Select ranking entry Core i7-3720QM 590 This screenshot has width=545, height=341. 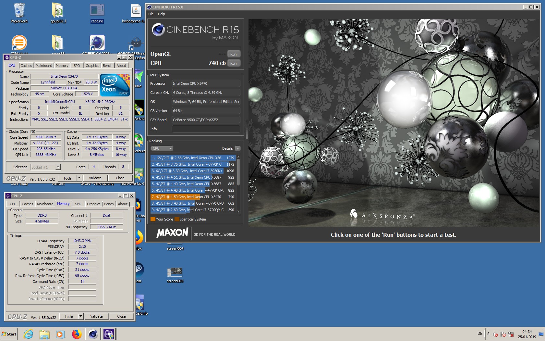[193, 210]
